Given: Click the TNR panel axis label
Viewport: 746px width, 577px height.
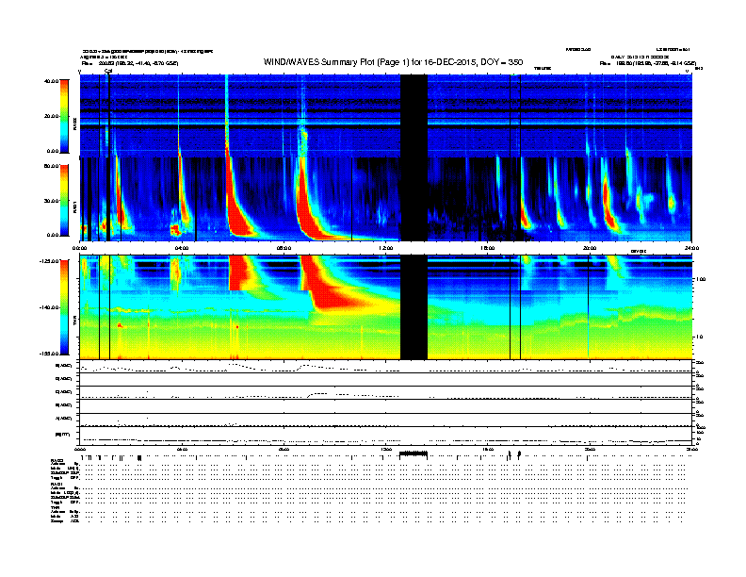Looking at the screenshot, I should [x=74, y=321].
